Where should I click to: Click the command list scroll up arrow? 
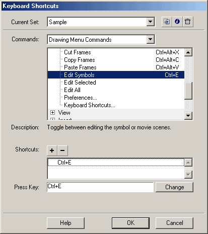(188, 52)
